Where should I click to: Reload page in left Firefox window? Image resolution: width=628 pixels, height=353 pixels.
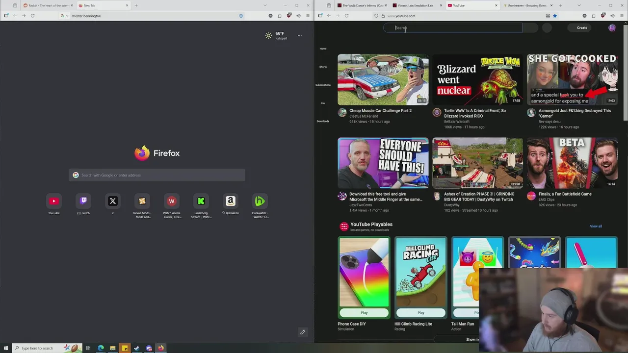click(32, 16)
